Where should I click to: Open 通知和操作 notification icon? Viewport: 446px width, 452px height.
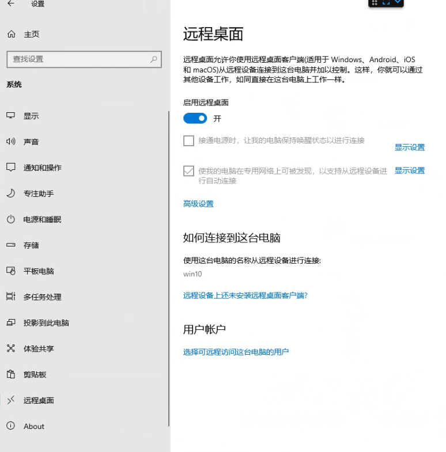[10, 168]
